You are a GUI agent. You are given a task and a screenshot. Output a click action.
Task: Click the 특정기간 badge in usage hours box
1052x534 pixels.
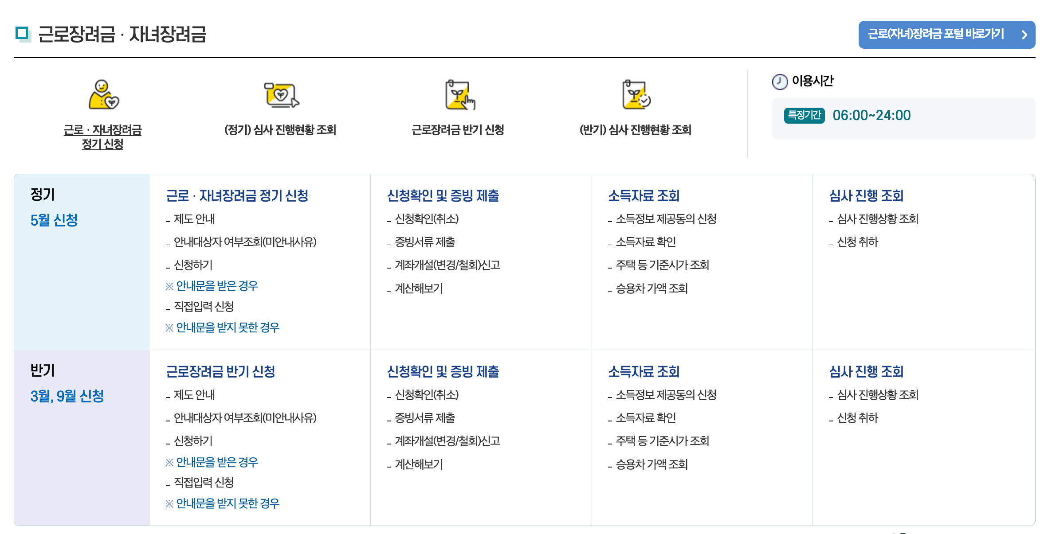(x=804, y=115)
